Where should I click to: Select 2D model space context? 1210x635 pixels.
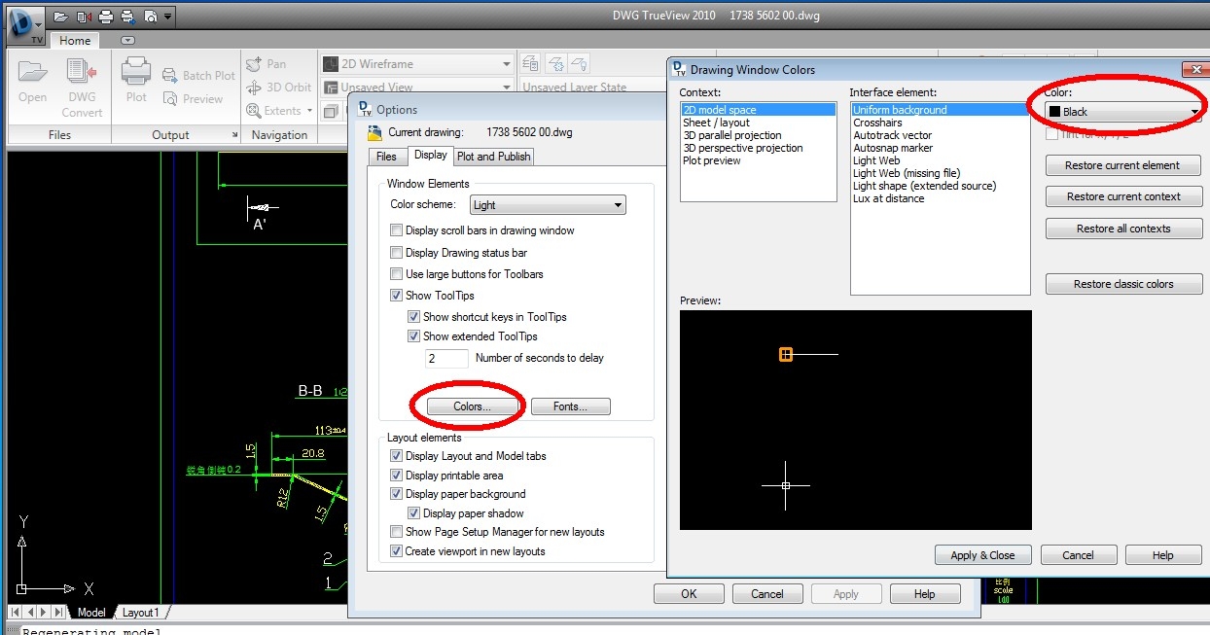tap(758, 110)
